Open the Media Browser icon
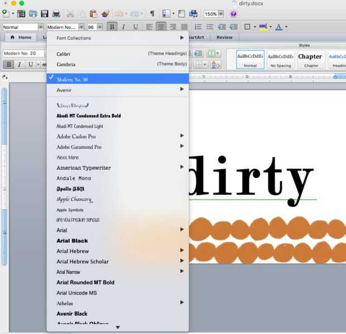The width and height of the screenshot is (346, 334). click(x=193, y=14)
